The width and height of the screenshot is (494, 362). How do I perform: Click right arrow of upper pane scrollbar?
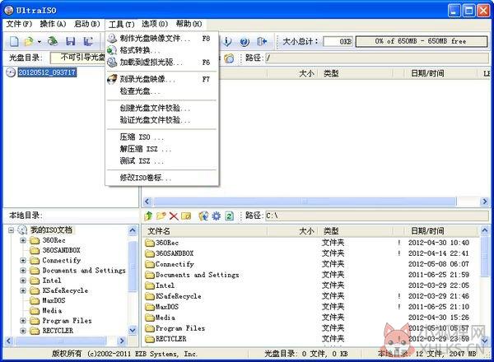tap(485, 201)
